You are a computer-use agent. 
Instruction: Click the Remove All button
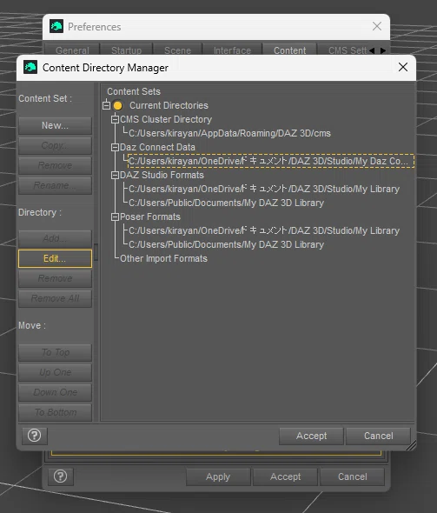click(x=55, y=298)
